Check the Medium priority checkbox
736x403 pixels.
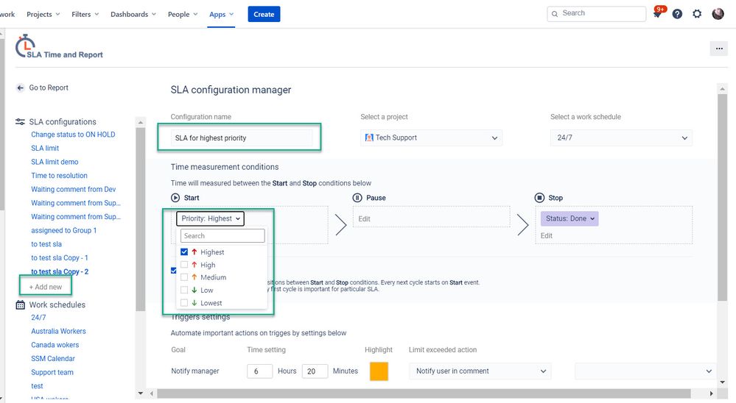point(184,277)
